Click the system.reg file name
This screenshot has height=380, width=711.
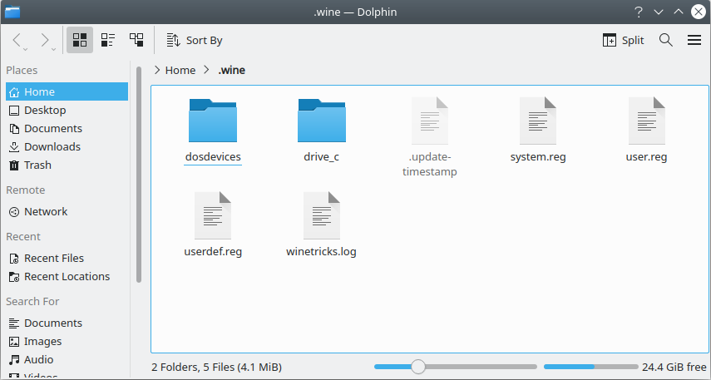point(538,157)
